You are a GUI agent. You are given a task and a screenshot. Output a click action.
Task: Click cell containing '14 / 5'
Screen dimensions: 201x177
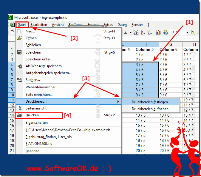[x=147, y=120]
